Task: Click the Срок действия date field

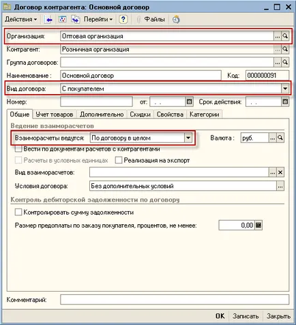Action: coord(264,102)
